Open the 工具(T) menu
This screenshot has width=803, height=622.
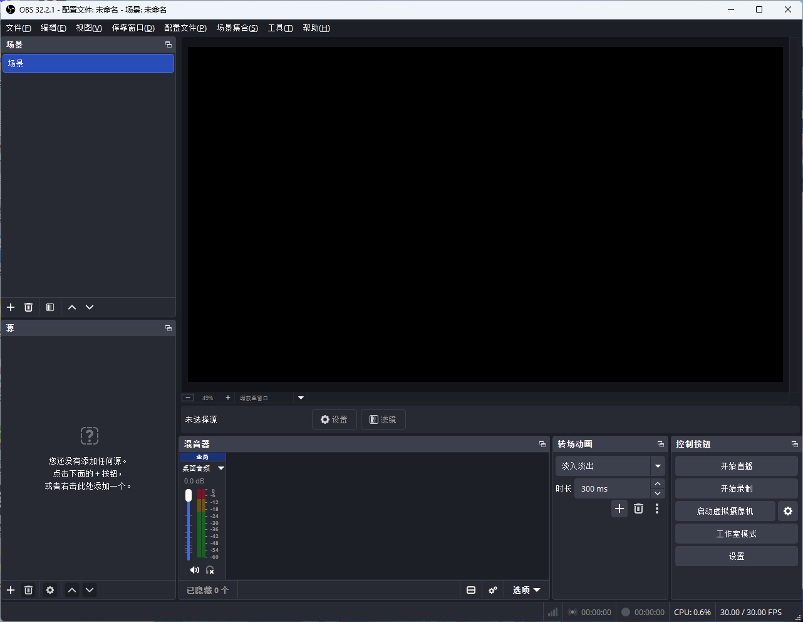280,28
